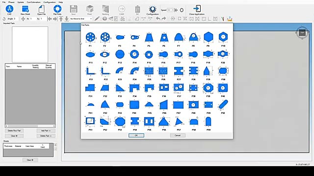
Task: Click the parts list scrollbar right arrow
Action: point(54,126)
